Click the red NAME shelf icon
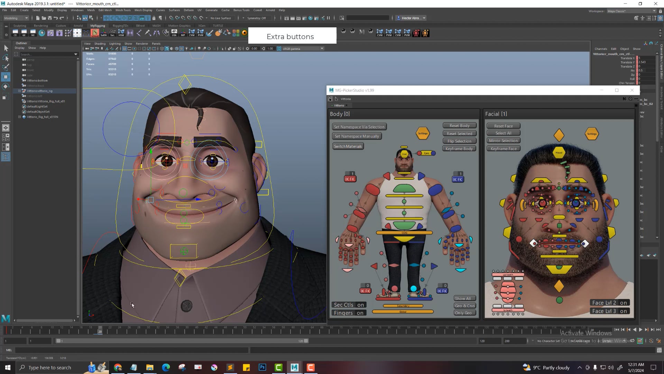The image size is (664, 374). [95, 33]
